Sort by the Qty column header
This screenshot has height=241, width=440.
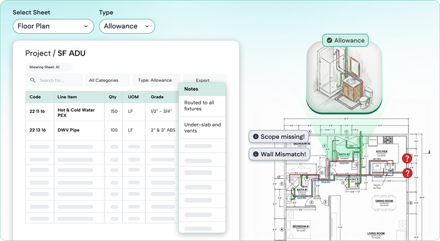click(113, 97)
